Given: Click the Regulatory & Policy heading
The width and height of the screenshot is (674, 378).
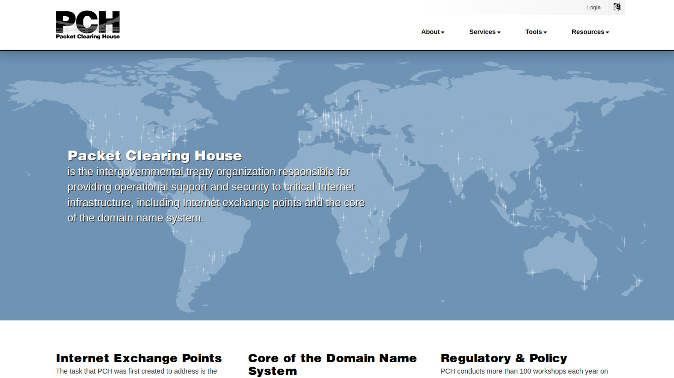Looking at the screenshot, I should pos(504,358).
